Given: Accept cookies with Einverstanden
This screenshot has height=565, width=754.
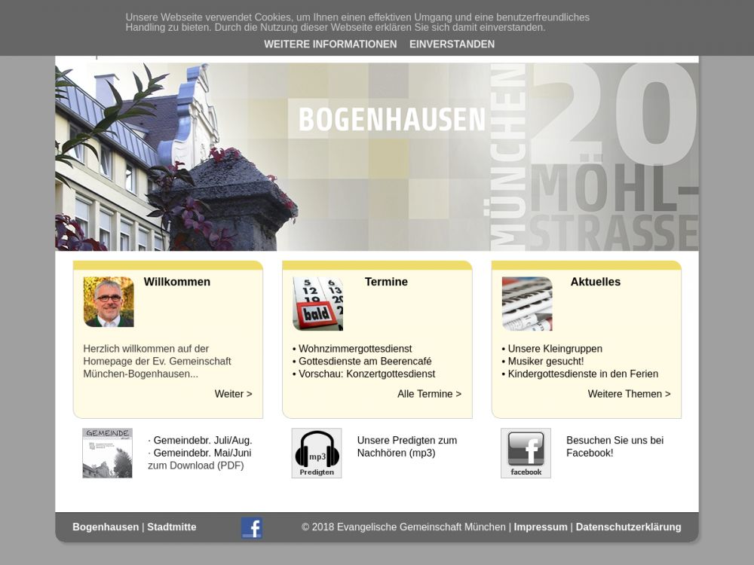Looking at the screenshot, I should click(452, 44).
